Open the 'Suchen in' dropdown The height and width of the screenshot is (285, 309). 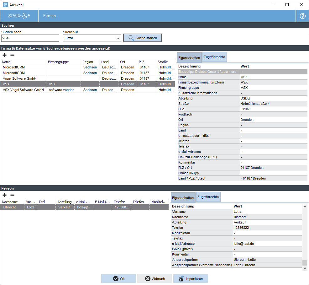pos(92,38)
